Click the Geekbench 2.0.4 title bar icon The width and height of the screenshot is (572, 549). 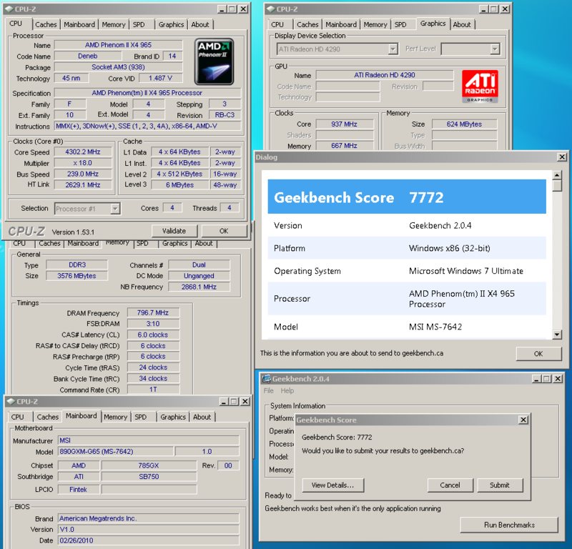(266, 379)
